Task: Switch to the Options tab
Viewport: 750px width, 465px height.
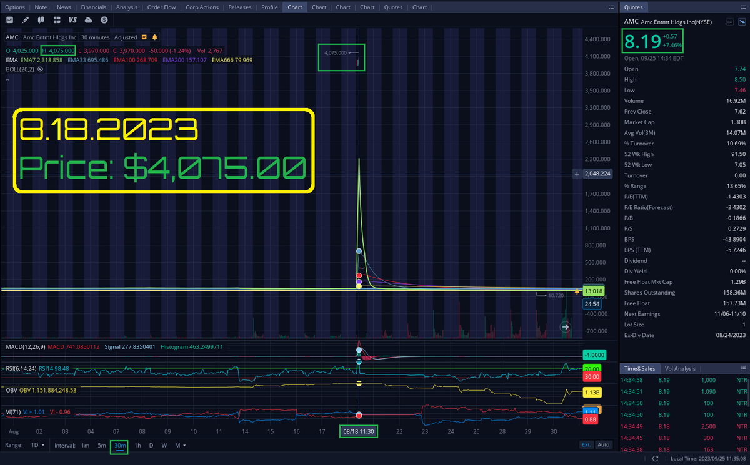Action: coord(15,7)
